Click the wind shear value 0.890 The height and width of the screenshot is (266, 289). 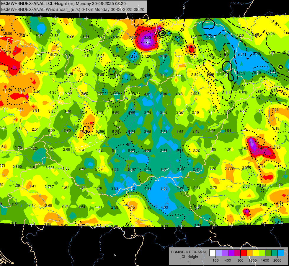[x=17, y=167]
